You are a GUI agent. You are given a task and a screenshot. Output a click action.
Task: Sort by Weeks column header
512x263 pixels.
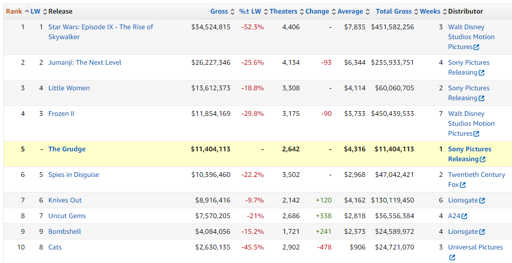coord(430,11)
